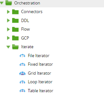Viewport: 104px width, 95px height.
Task: Click the GCP folder icon
Action: [x=15, y=38]
